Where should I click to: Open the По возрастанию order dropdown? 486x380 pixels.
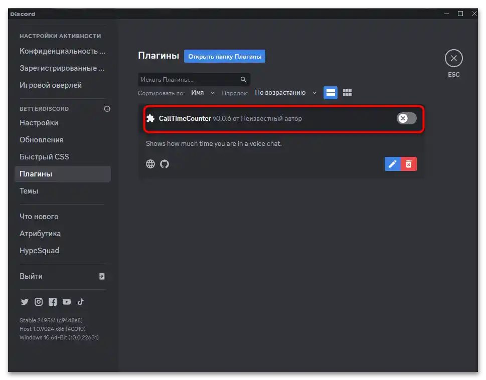tap(285, 93)
